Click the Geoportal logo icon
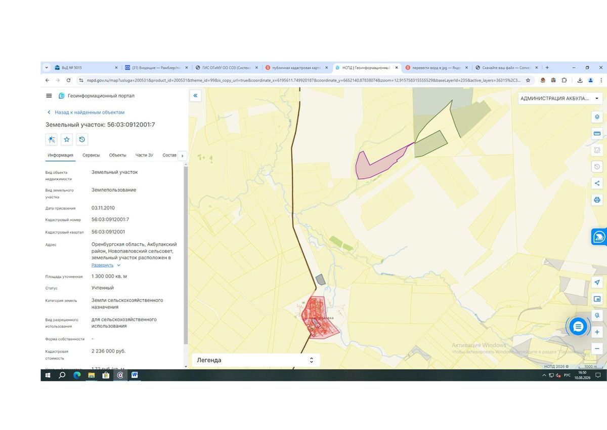The width and height of the screenshot is (607, 430). click(x=62, y=96)
